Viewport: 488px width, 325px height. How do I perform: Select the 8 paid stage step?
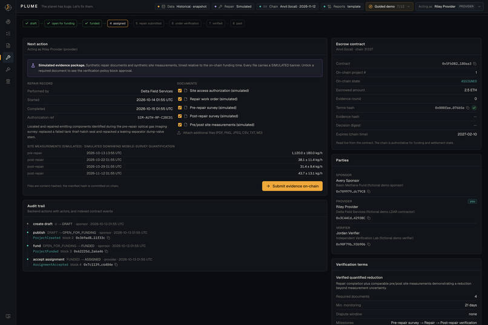point(237,24)
